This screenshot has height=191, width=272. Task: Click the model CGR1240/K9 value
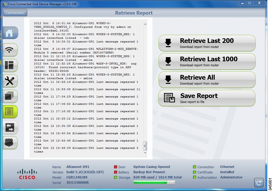coord(77,177)
